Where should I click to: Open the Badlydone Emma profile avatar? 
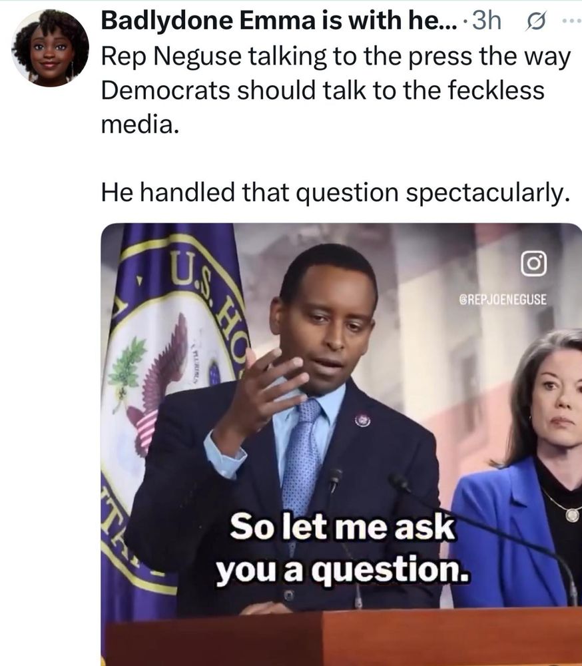[50, 47]
